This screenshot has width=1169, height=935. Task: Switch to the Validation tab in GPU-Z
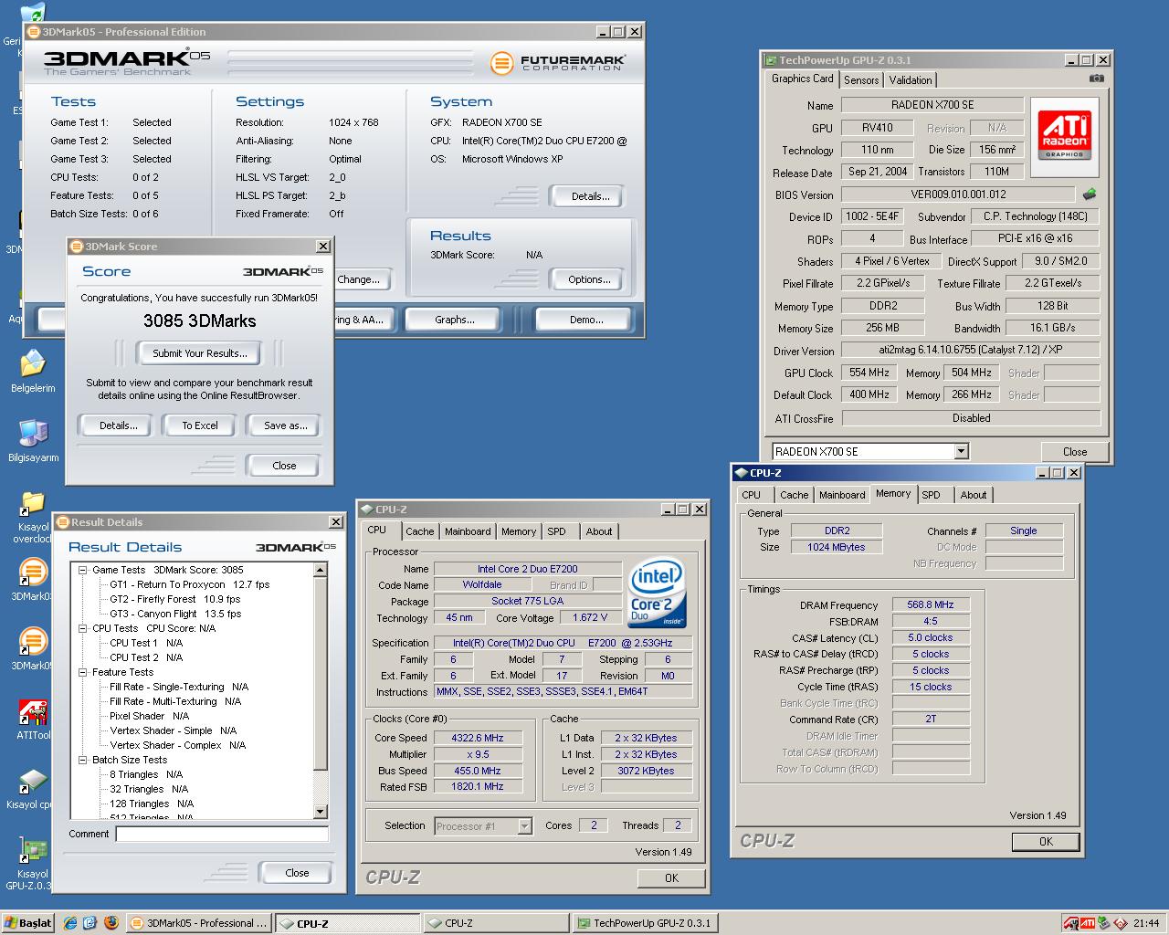(x=911, y=80)
